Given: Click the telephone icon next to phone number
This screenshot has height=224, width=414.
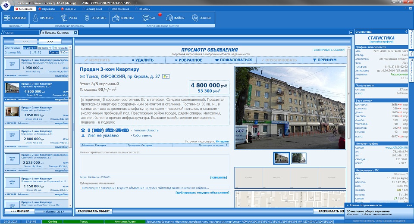Looking at the screenshot, I should [83, 130].
